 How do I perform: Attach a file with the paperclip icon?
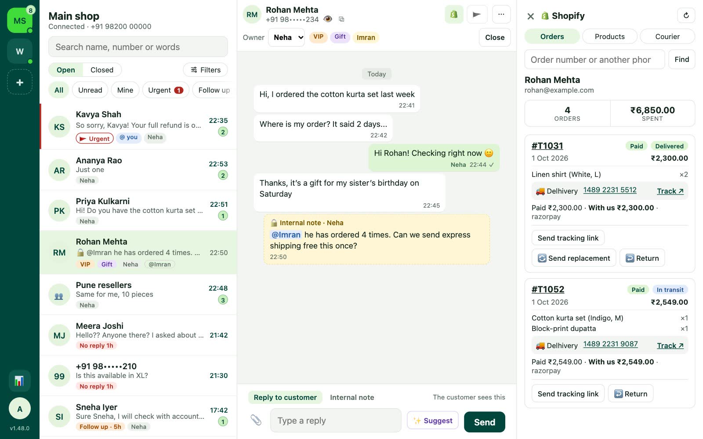pos(256,420)
